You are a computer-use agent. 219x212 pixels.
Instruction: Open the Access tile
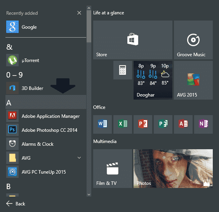point(183,124)
